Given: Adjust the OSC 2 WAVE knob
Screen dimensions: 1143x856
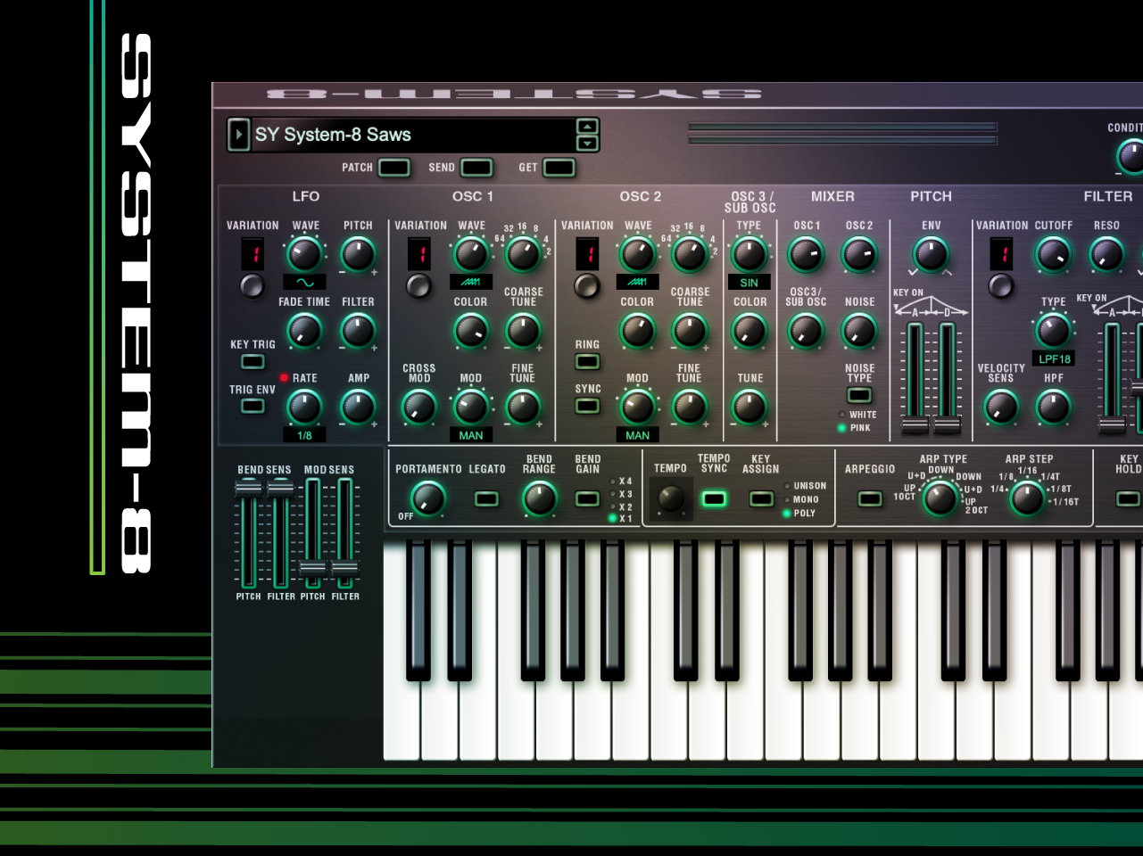Looking at the screenshot, I should [637, 255].
